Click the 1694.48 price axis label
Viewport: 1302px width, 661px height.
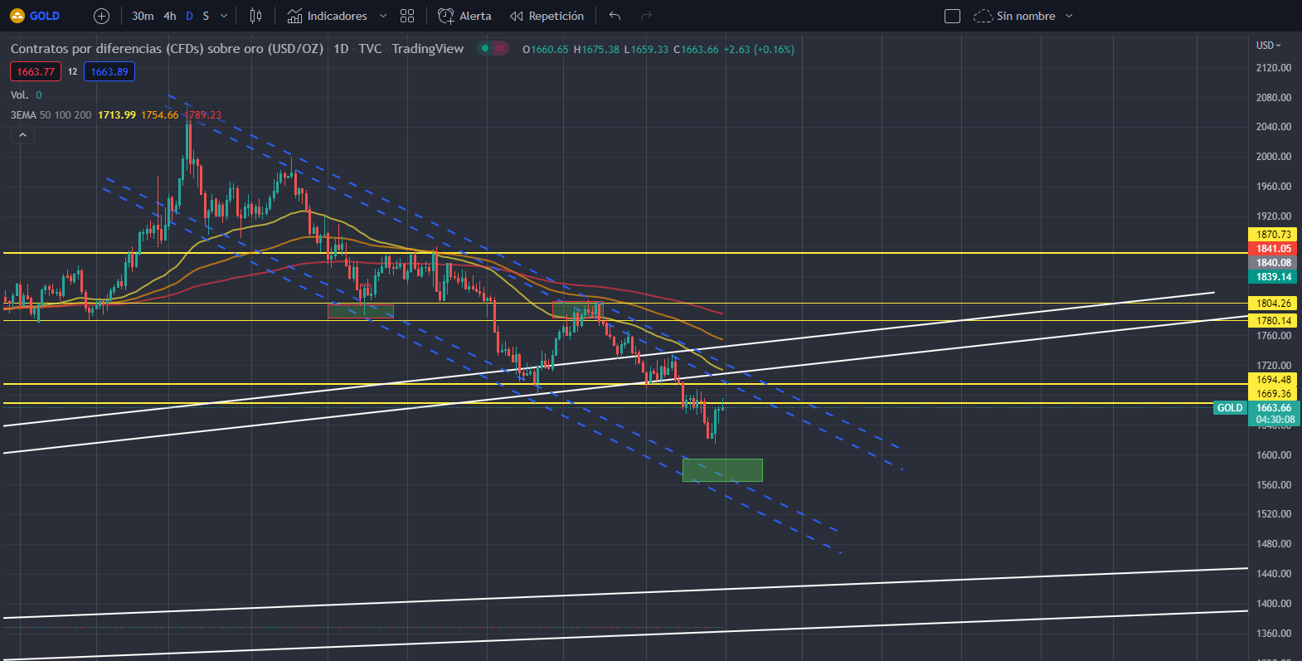coord(1273,380)
